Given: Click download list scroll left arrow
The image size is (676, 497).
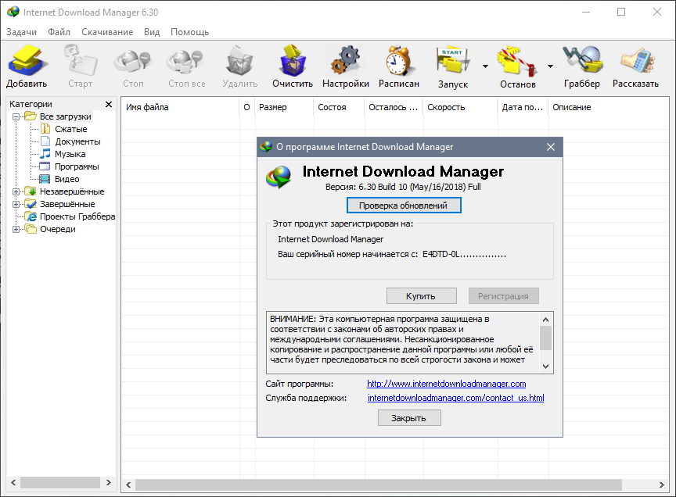Looking at the screenshot, I should tap(128, 485).
